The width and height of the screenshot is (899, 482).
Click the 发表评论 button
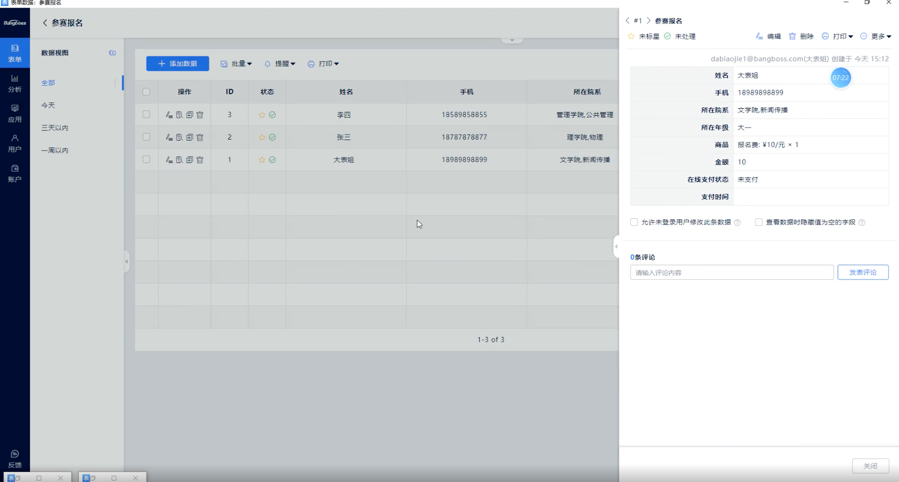point(863,272)
